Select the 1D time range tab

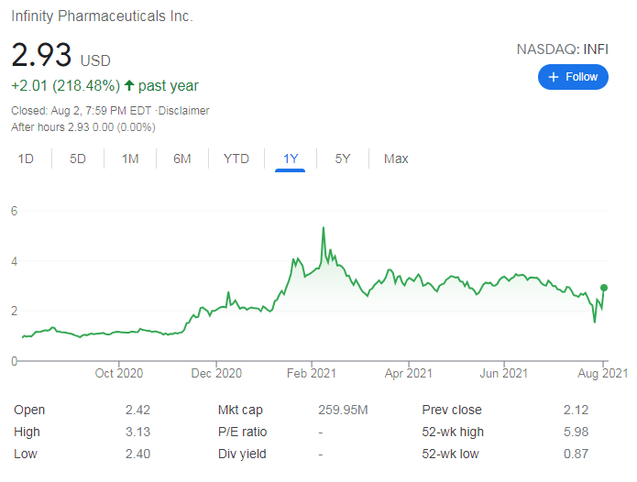pyautogui.click(x=26, y=159)
